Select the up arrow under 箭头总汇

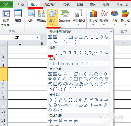coord(60,100)
